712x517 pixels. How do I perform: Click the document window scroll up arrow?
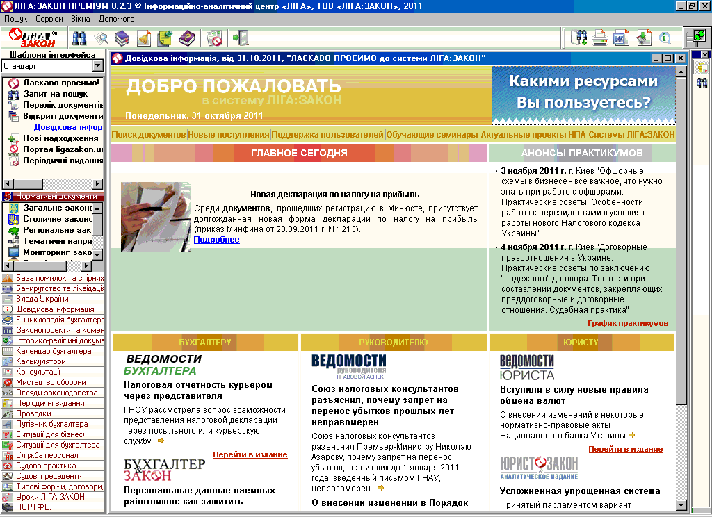click(681, 72)
